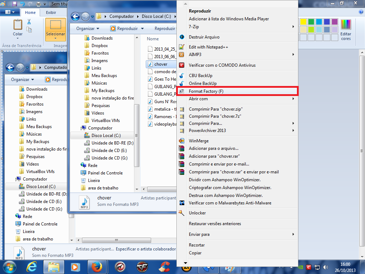The height and width of the screenshot is (274, 365).
Task: Select Downloads folder in front Explorer tree
Action: (x=102, y=38)
